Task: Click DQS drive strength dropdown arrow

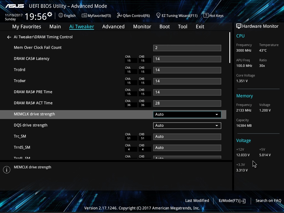Action: click(217, 126)
